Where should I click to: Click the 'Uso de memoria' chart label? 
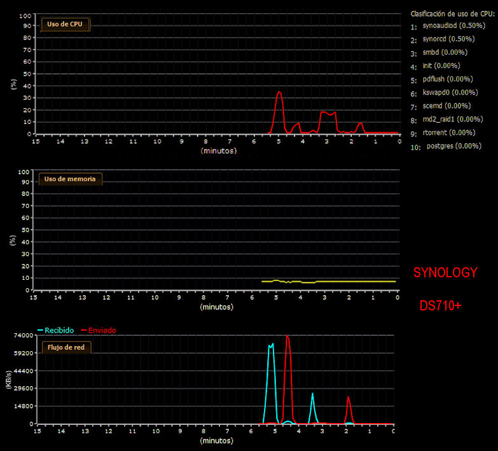70,179
